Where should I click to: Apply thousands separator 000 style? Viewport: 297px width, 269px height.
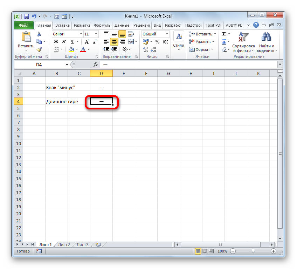point(166,42)
